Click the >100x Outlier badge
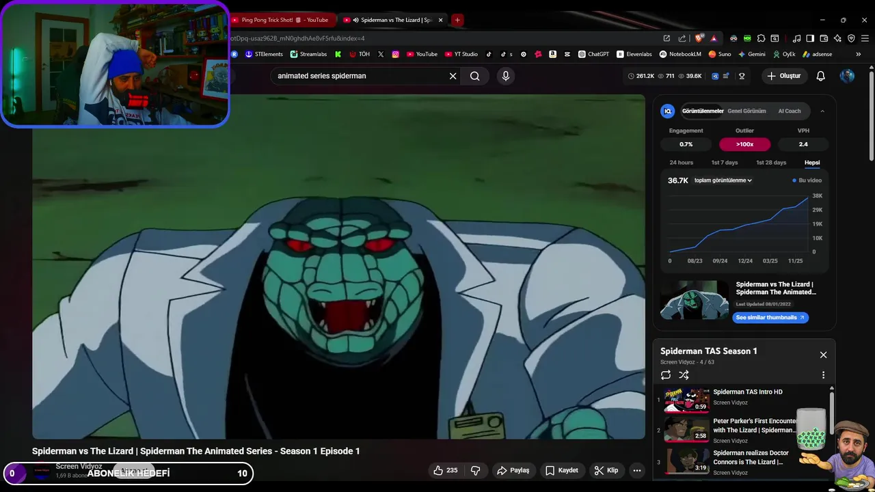Screen dimensions: 875x492 click(x=744, y=144)
